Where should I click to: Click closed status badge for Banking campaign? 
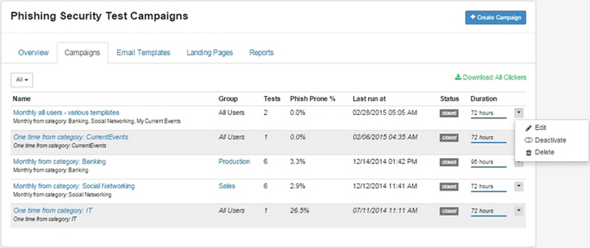point(449,162)
